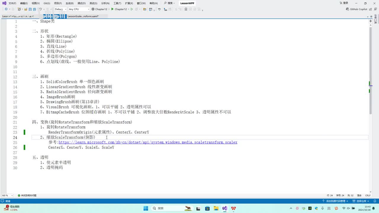Switch to LessonScale...nsform.xaml tab
379x213 pixels.
point(83,16)
